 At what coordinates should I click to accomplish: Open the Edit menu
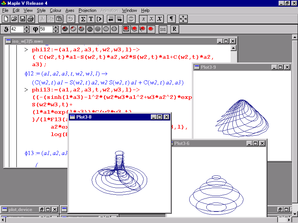tap(16, 10)
